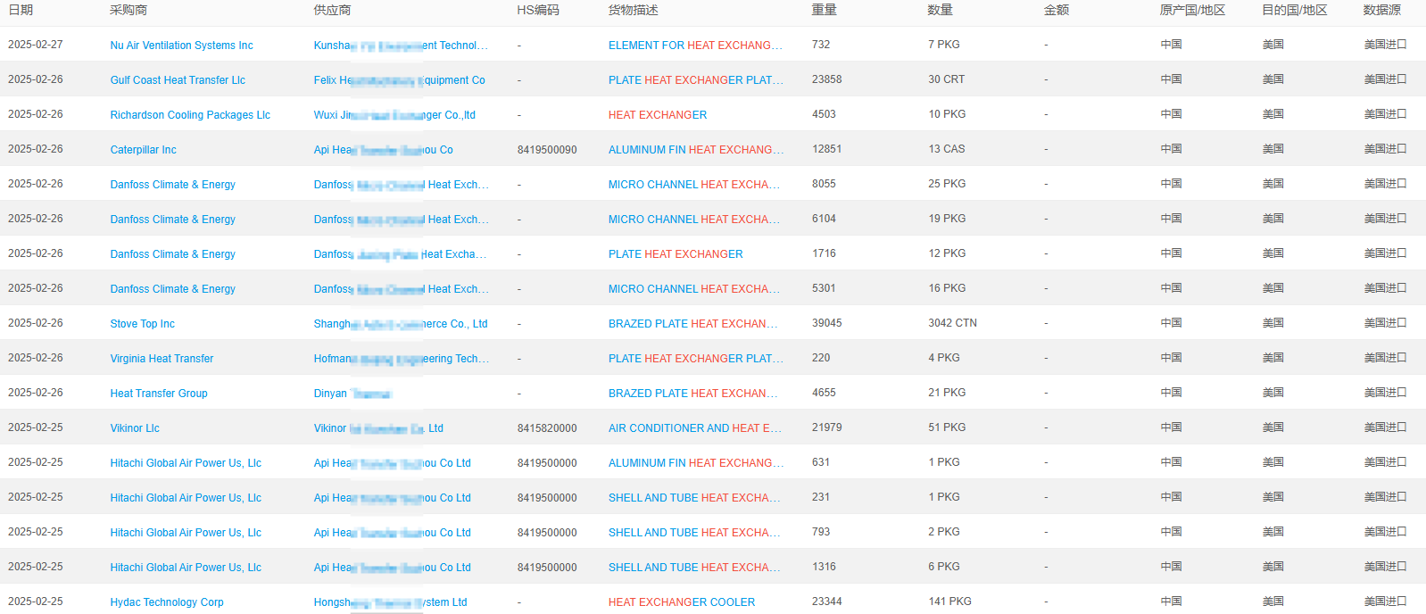Open the ELEMENT FOR HEAT EXCHANG… description link
Viewport: 1426px width, 614px height.
pyautogui.click(x=695, y=46)
